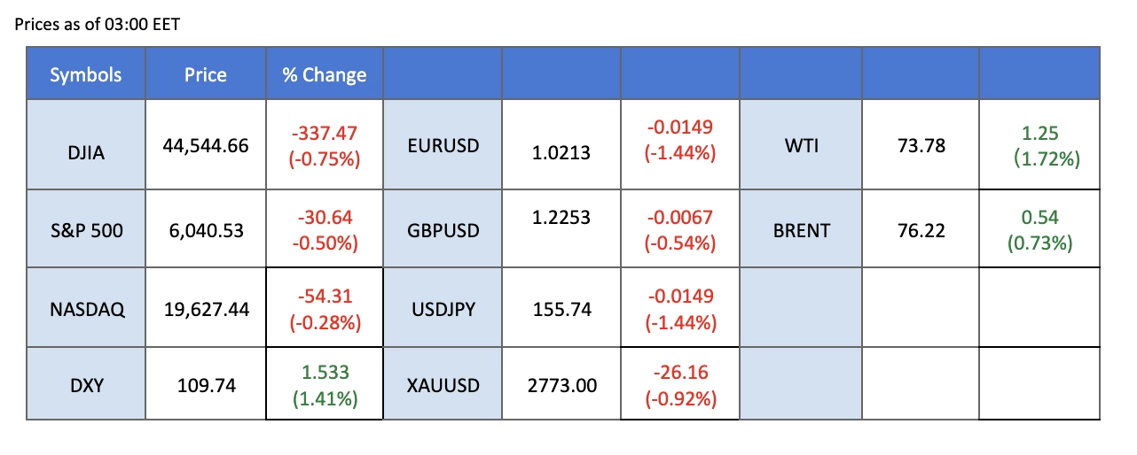Select the EURUSD symbol cell
Screen dimensions: 1137x455
coord(442,144)
